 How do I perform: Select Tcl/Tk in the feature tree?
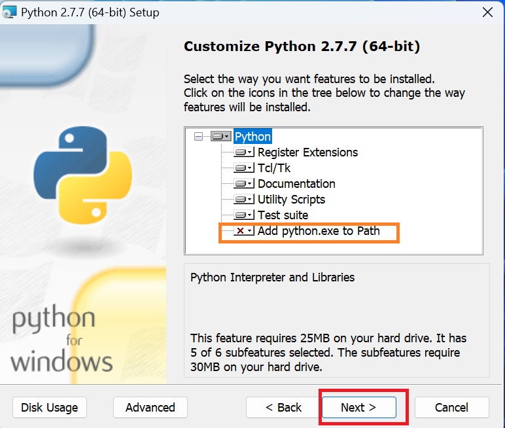[274, 168]
